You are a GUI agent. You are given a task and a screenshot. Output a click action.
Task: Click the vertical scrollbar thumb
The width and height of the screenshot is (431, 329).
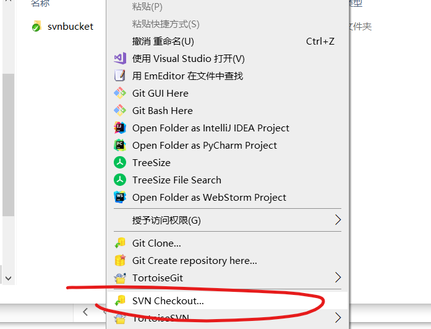pyautogui.click(x=8, y=145)
